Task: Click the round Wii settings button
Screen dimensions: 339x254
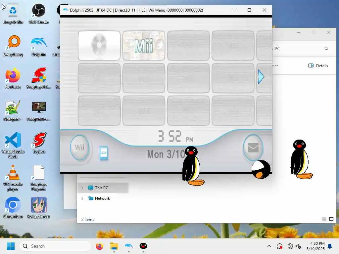Action: (x=79, y=148)
